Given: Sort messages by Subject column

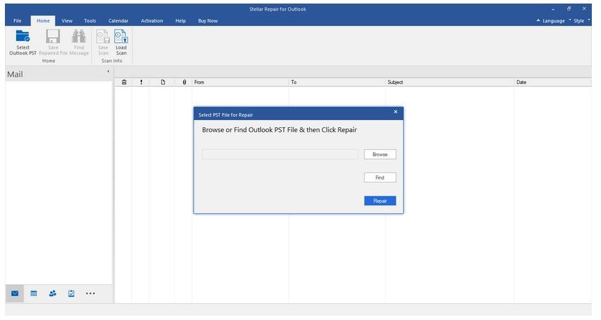Looking at the screenshot, I should pos(450,82).
